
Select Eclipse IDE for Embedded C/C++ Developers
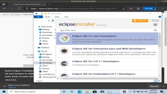coord(107,74)
